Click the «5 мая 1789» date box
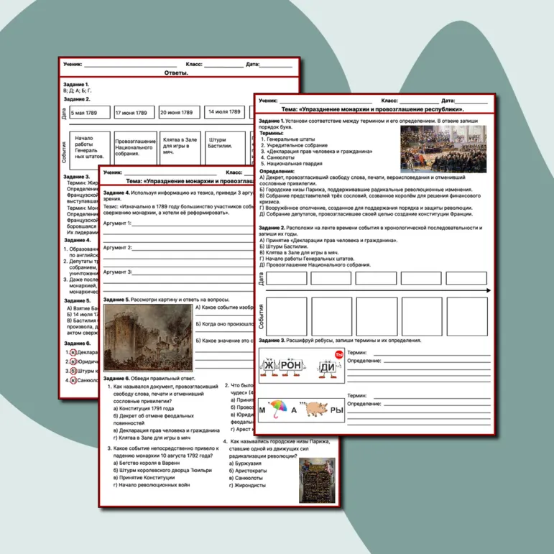 (90, 112)
